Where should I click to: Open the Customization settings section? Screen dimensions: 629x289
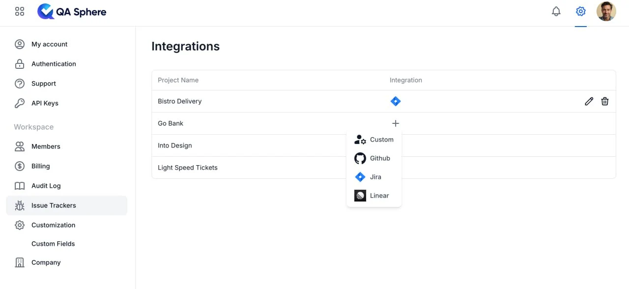tap(53, 225)
